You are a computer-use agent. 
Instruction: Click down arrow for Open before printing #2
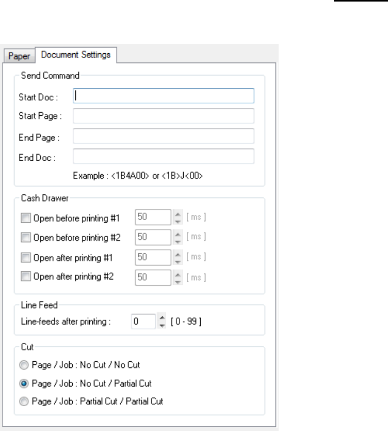179,241
